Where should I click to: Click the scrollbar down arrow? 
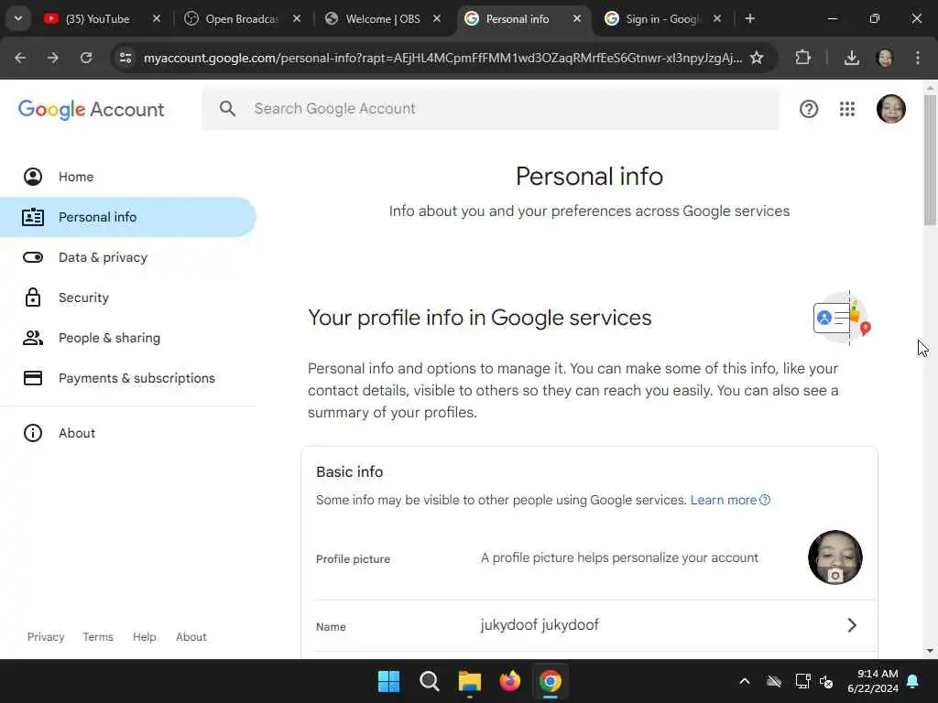click(x=930, y=651)
